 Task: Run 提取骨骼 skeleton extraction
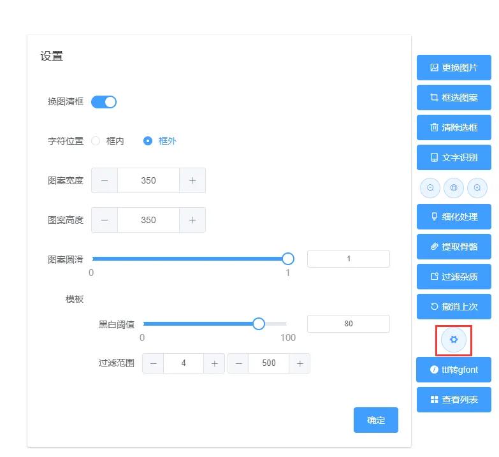[x=454, y=247]
